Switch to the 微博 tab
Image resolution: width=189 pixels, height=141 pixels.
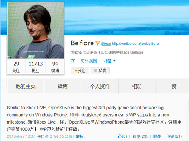63,86
